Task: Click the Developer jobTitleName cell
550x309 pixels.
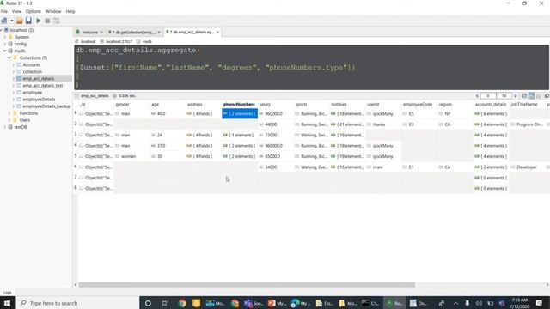Action: coord(527,167)
